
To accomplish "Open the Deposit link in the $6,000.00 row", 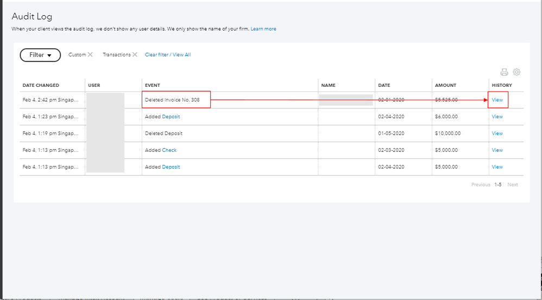I will (x=171, y=117).
